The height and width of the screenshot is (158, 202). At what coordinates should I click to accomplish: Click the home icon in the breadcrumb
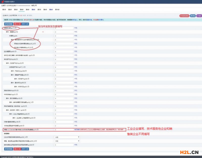point(2,5)
